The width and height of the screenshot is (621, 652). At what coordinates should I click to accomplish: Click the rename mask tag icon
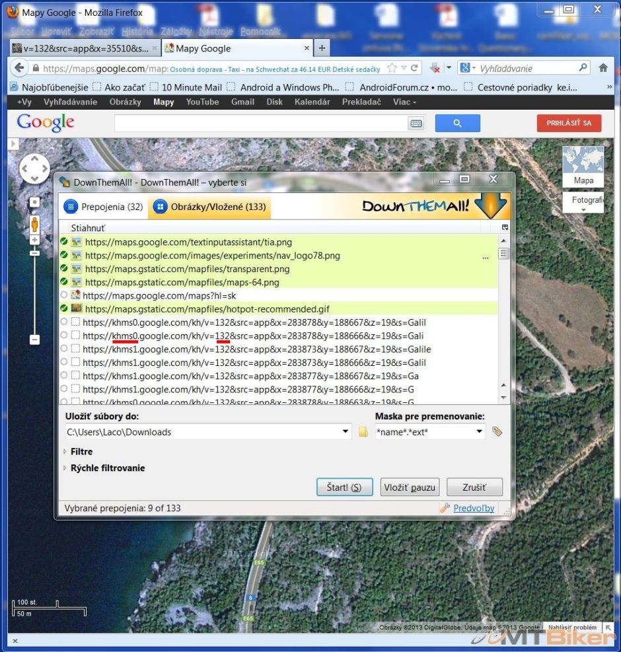(497, 432)
